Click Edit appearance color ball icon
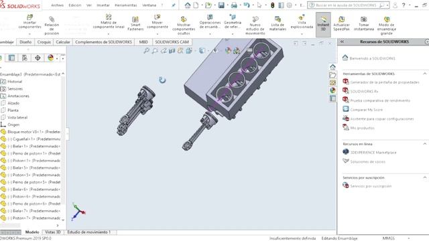The width and height of the screenshot is (429, 241). click(x=228, y=50)
